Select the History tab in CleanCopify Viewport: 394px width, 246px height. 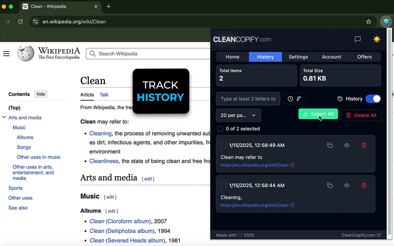(x=265, y=57)
